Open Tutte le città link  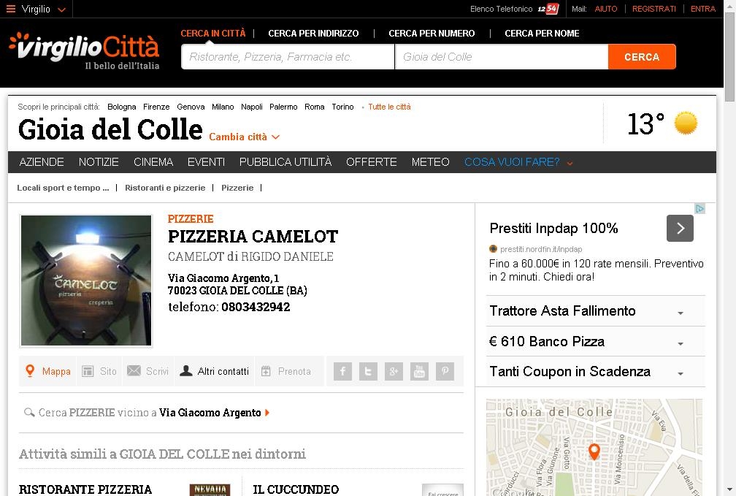click(389, 107)
